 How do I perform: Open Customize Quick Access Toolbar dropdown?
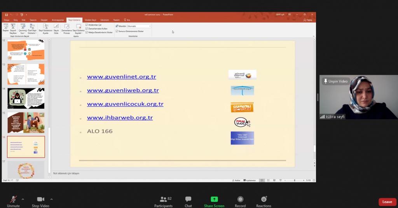pos(26,15)
